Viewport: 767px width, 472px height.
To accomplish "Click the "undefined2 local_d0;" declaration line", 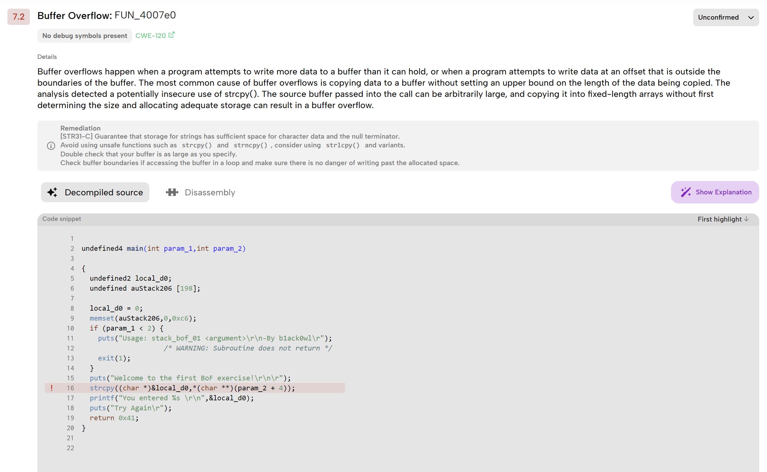I will click(x=131, y=279).
